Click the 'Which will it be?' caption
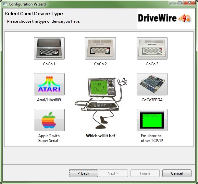This screenshot has height=184, width=198. coord(100,136)
